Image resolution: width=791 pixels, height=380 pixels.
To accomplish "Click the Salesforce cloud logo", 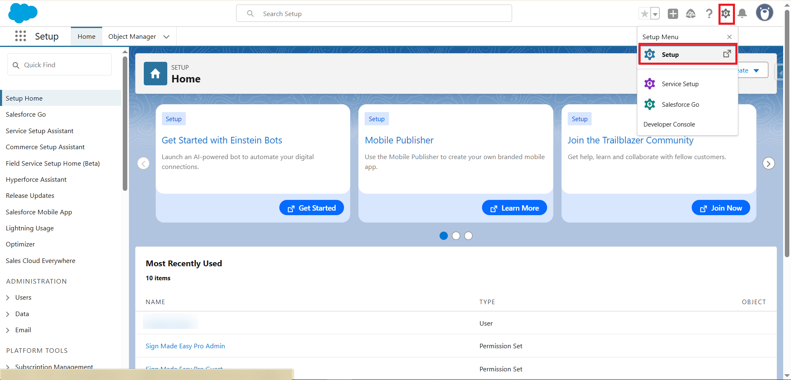I will [x=23, y=13].
